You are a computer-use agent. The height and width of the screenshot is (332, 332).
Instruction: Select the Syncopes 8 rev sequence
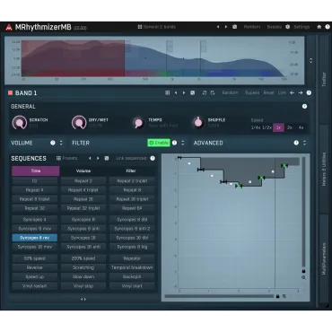35,238
